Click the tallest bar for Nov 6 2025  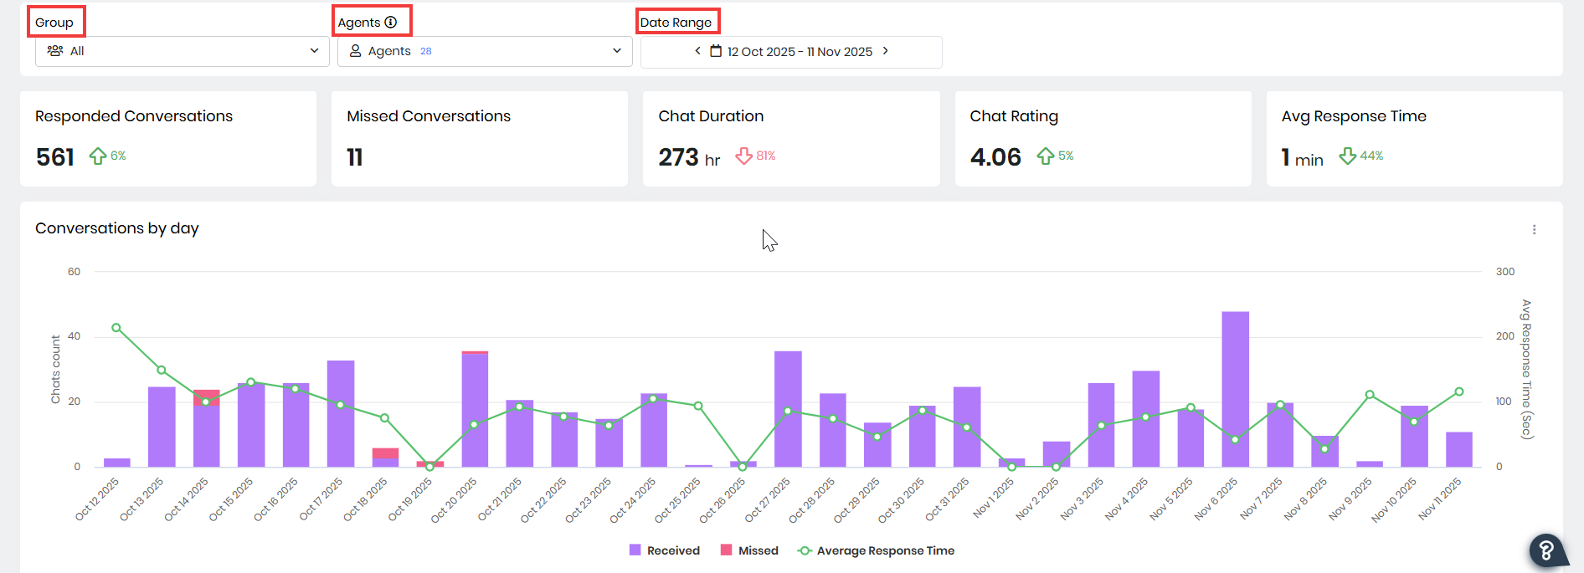(1235, 388)
